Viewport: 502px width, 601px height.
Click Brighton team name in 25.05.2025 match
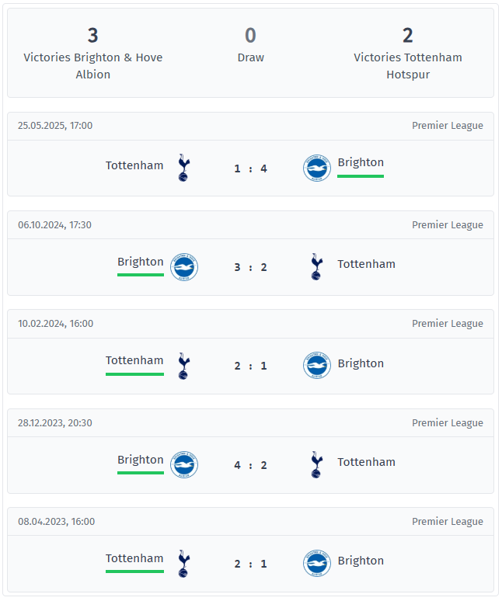(361, 162)
